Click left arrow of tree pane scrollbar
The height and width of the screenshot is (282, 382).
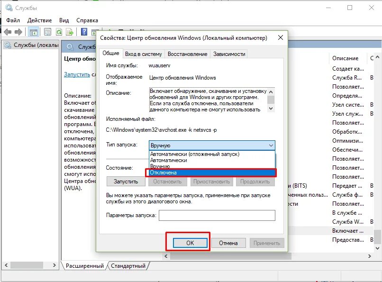point(6,265)
